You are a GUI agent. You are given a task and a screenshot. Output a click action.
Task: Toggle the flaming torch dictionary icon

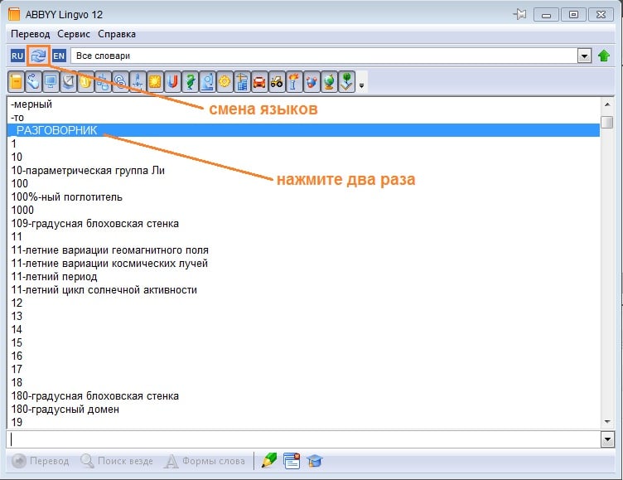click(x=294, y=81)
